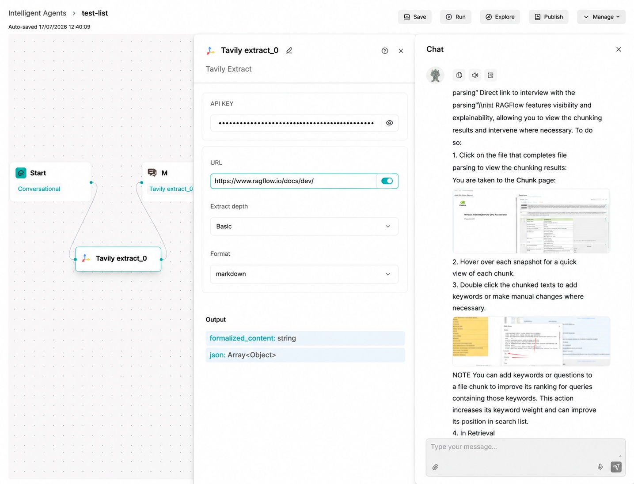Attach a file to the message
The image size is (634, 484).
coord(435,467)
